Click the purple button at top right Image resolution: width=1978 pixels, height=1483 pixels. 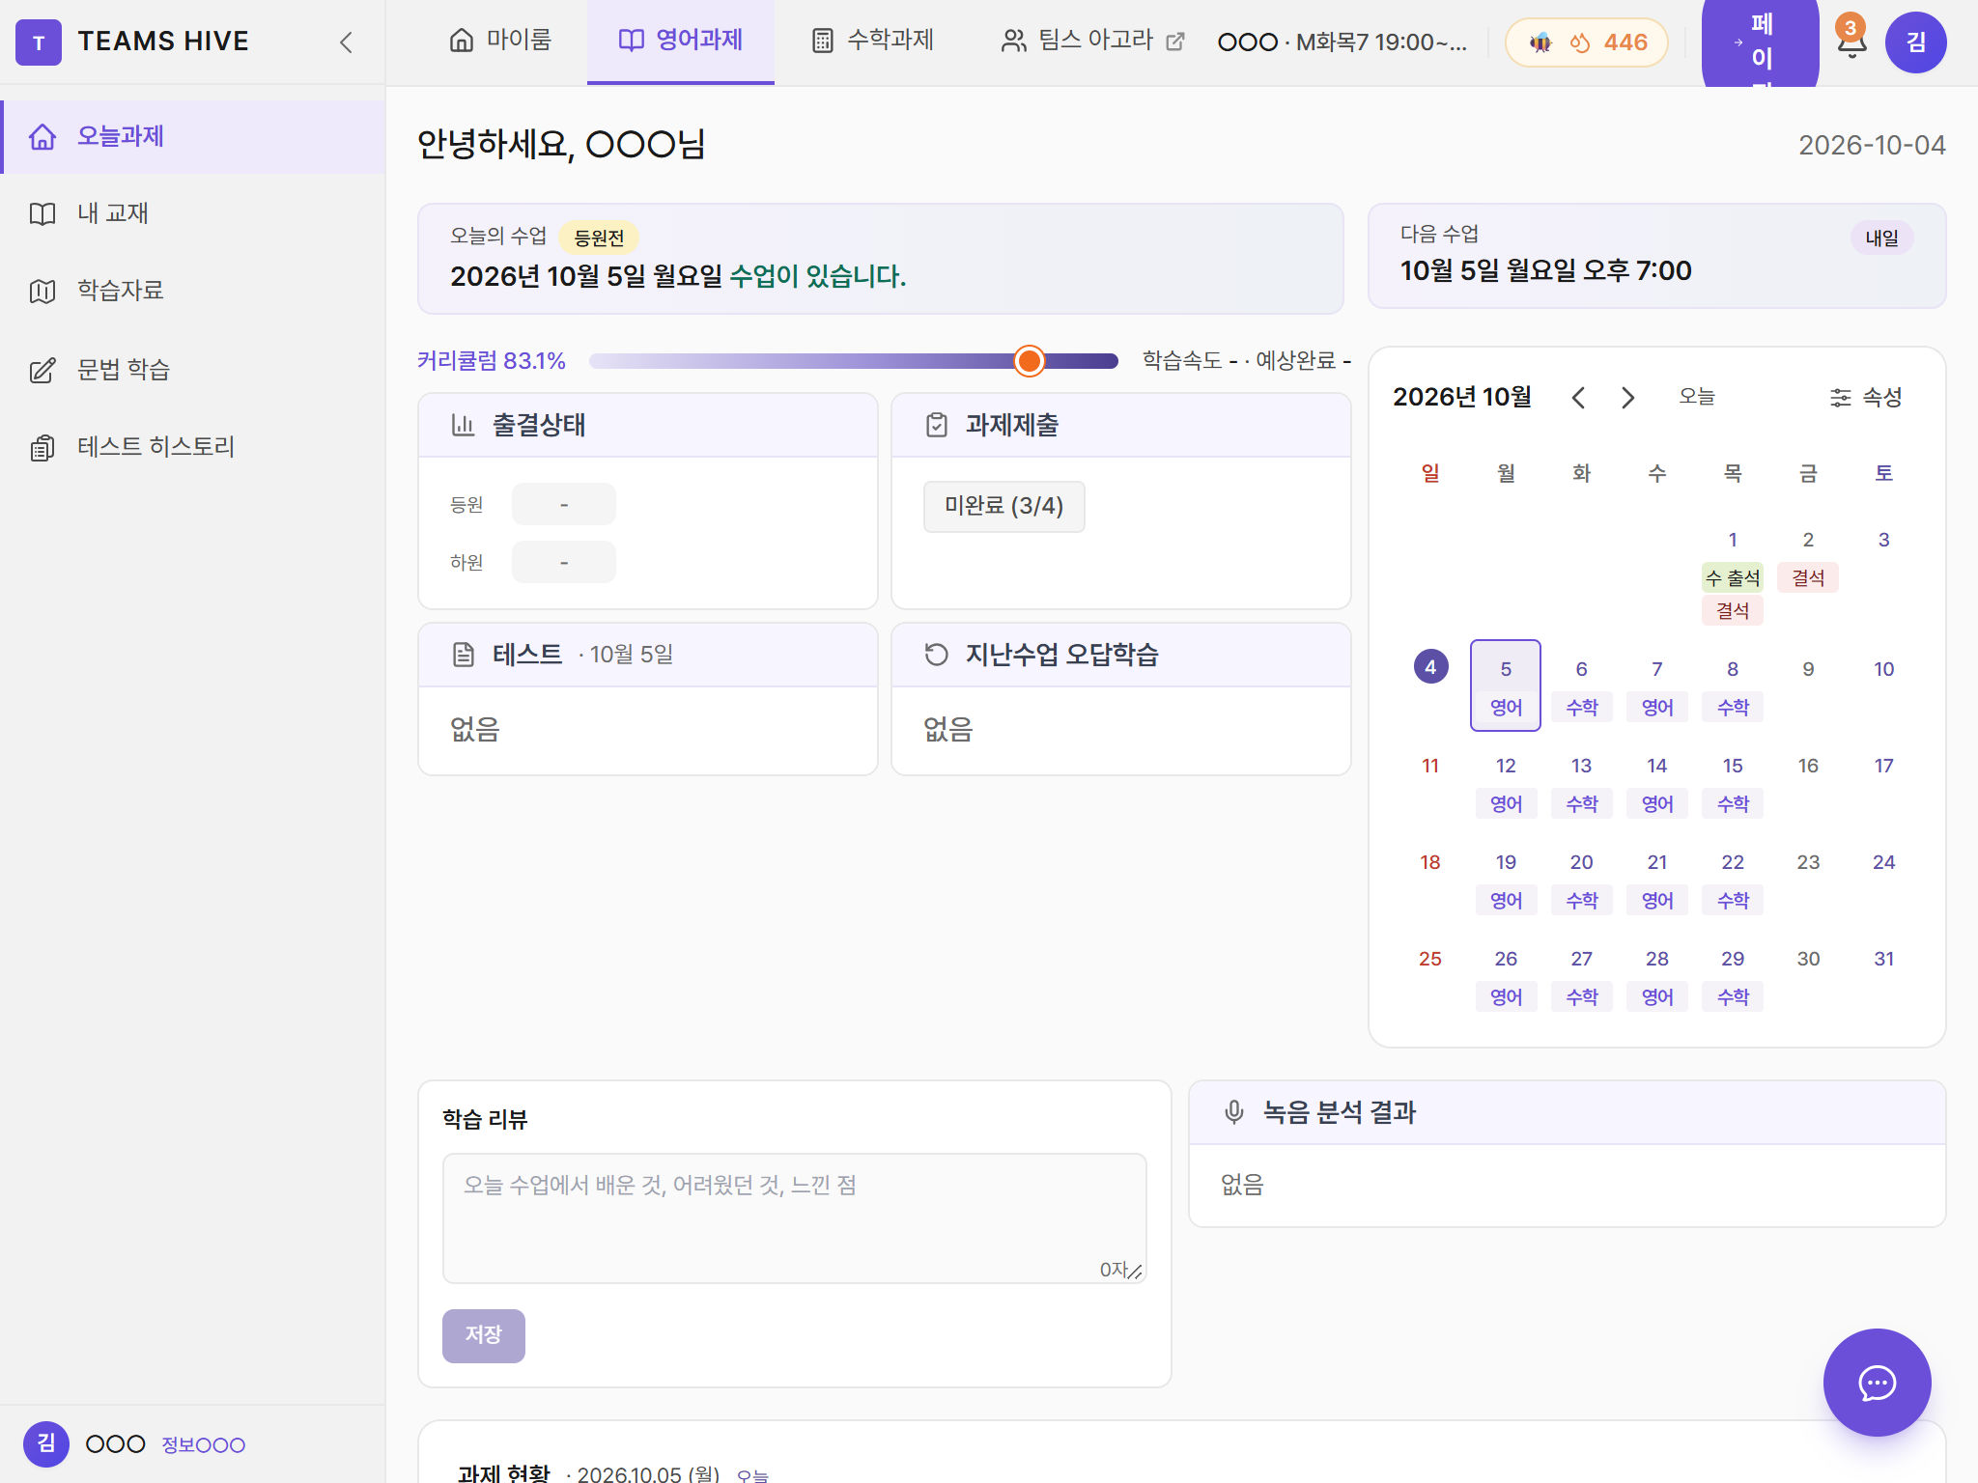pos(1760,42)
